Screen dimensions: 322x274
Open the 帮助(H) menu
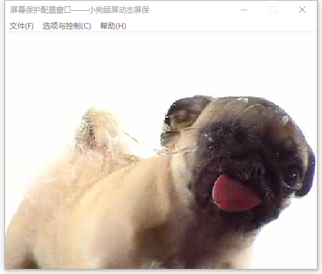113,26
